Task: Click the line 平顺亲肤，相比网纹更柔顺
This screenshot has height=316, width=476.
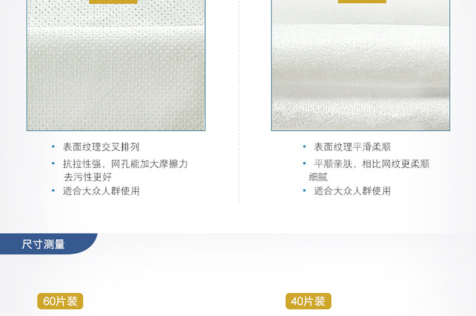Action: tap(371, 164)
